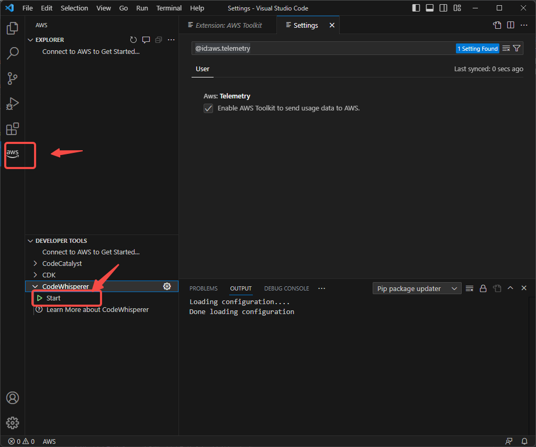Click the VS Code logo icon
The width and height of the screenshot is (536, 447).
tap(9, 8)
